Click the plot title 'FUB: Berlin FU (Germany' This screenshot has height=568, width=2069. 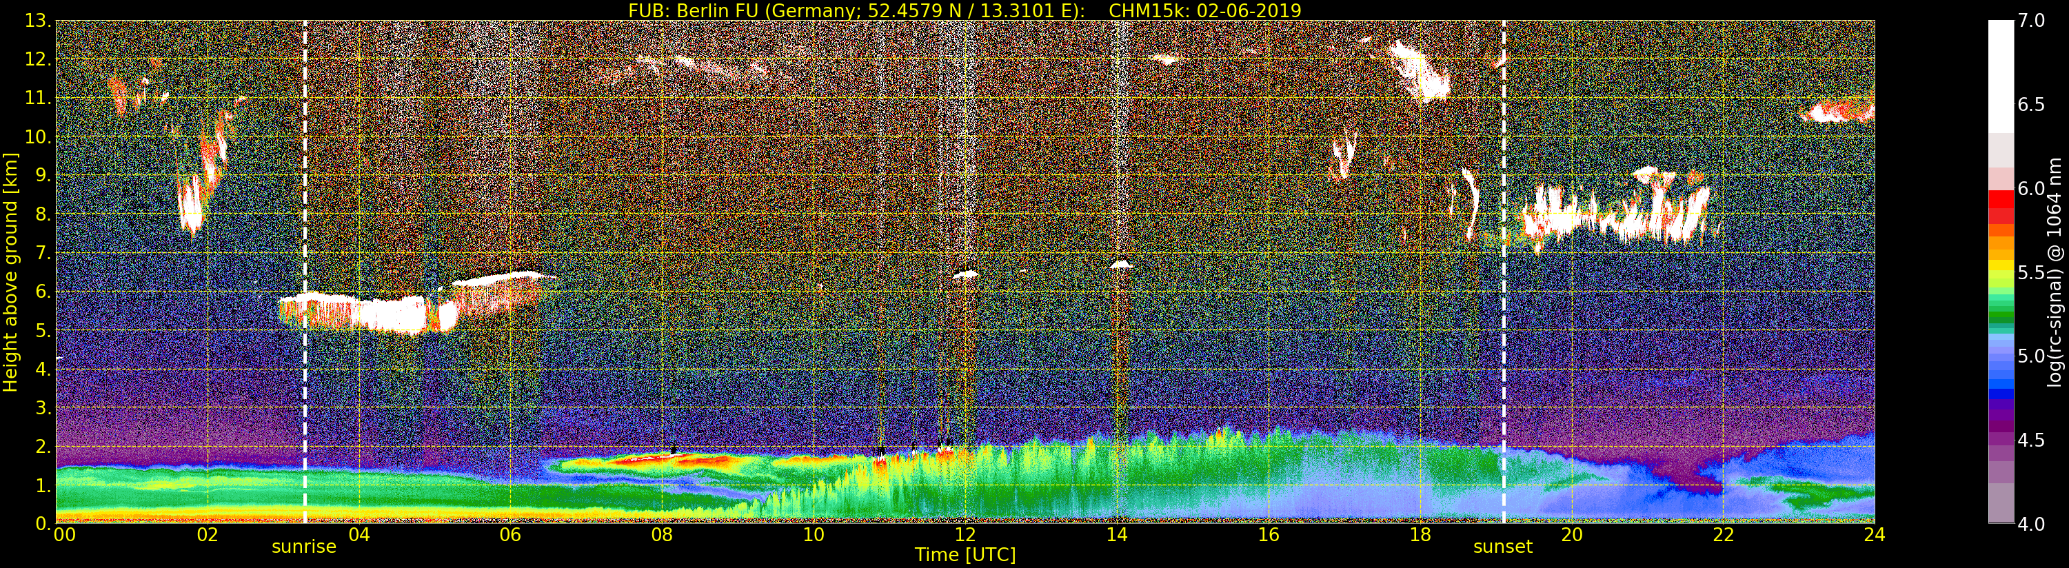click(744, 10)
